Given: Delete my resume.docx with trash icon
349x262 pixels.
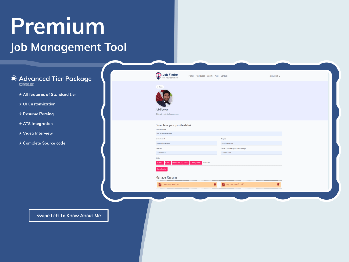Looking at the screenshot, I should coord(215,184).
